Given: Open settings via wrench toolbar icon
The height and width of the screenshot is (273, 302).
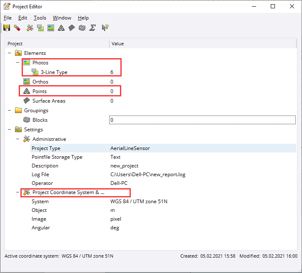Looking at the screenshot, I should (30, 28).
